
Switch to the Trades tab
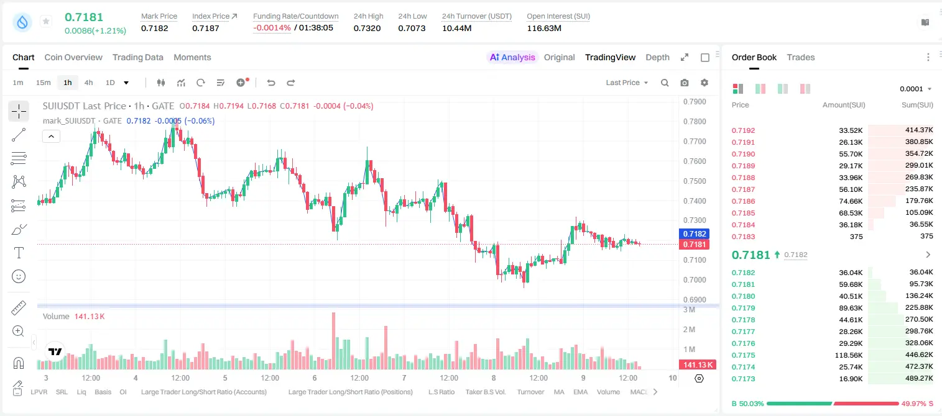[x=800, y=57]
